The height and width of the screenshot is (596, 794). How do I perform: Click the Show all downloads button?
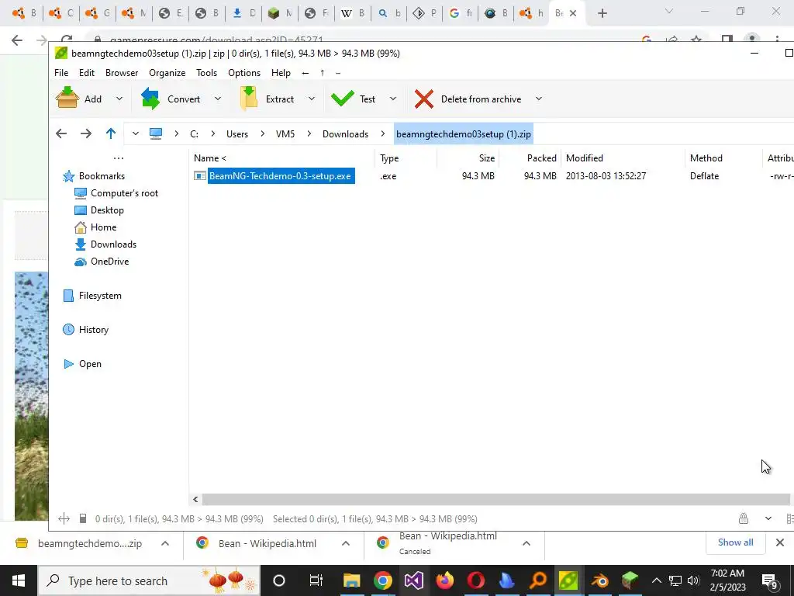click(735, 542)
